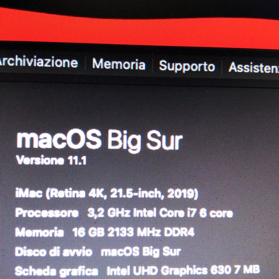
Task: Click the Processore label
Action: click(x=47, y=213)
